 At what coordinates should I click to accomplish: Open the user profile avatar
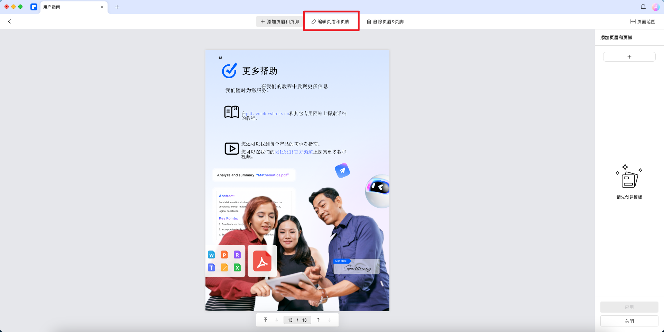[655, 7]
